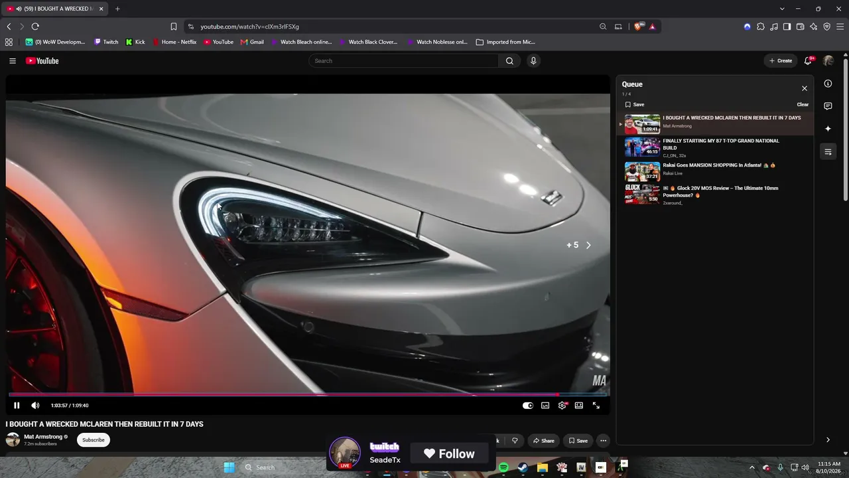Go back to the previous page
Screen dimensions: 849x478
(9, 27)
